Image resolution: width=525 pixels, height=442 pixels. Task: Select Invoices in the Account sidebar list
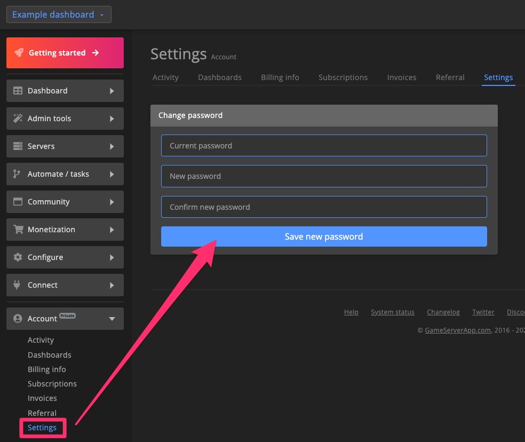[x=42, y=398]
